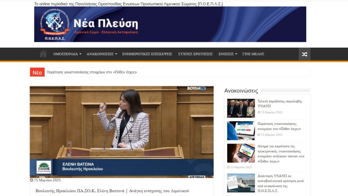Open the featured Ελένη Βατσινά parliament image
The image size is (348, 196).
pyautogui.click(x=122, y=132)
